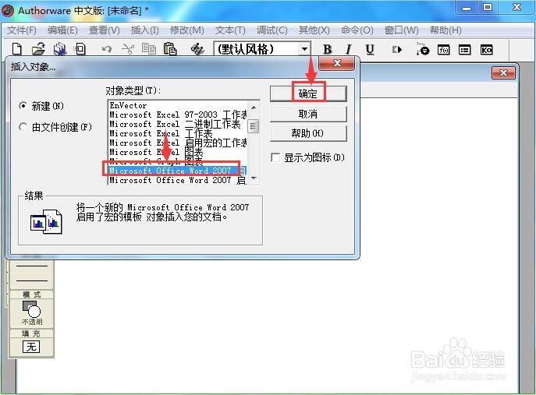The height and width of the screenshot is (395, 536).
Task: Click the Cut scissors icon
Action: point(127,50)
